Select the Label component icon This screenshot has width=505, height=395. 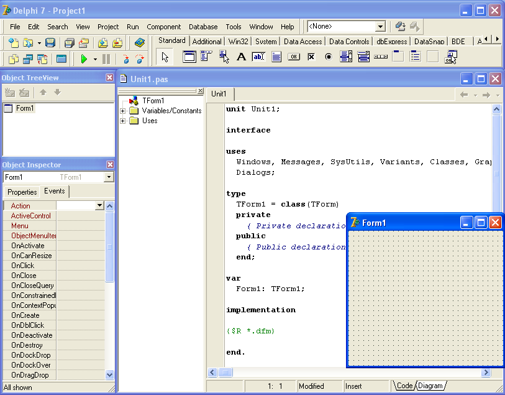pos(241,57)
